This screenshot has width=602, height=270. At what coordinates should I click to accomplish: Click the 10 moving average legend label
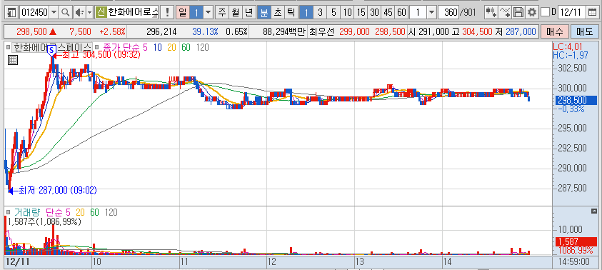[x=158, y=48]
